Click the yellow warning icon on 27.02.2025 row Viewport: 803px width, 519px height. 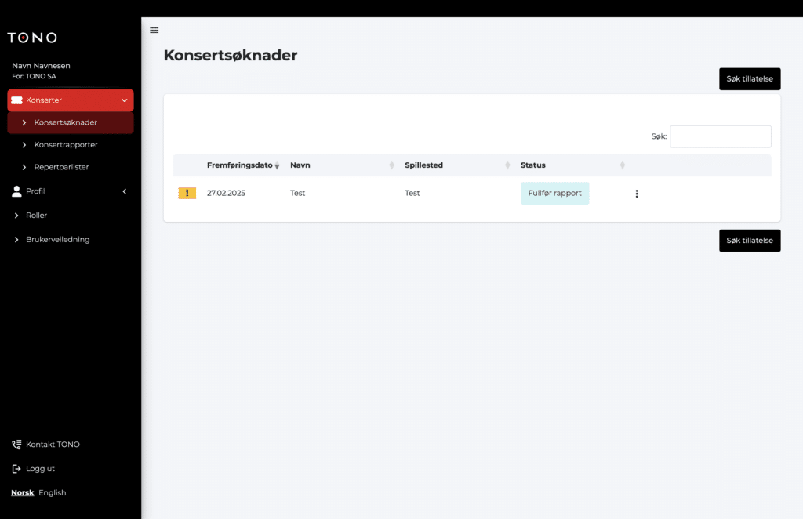click(x=187, y=193)
